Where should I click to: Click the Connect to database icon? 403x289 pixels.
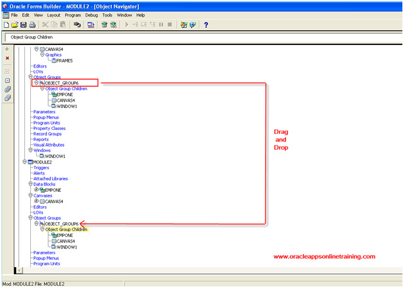tap(77, 25)
